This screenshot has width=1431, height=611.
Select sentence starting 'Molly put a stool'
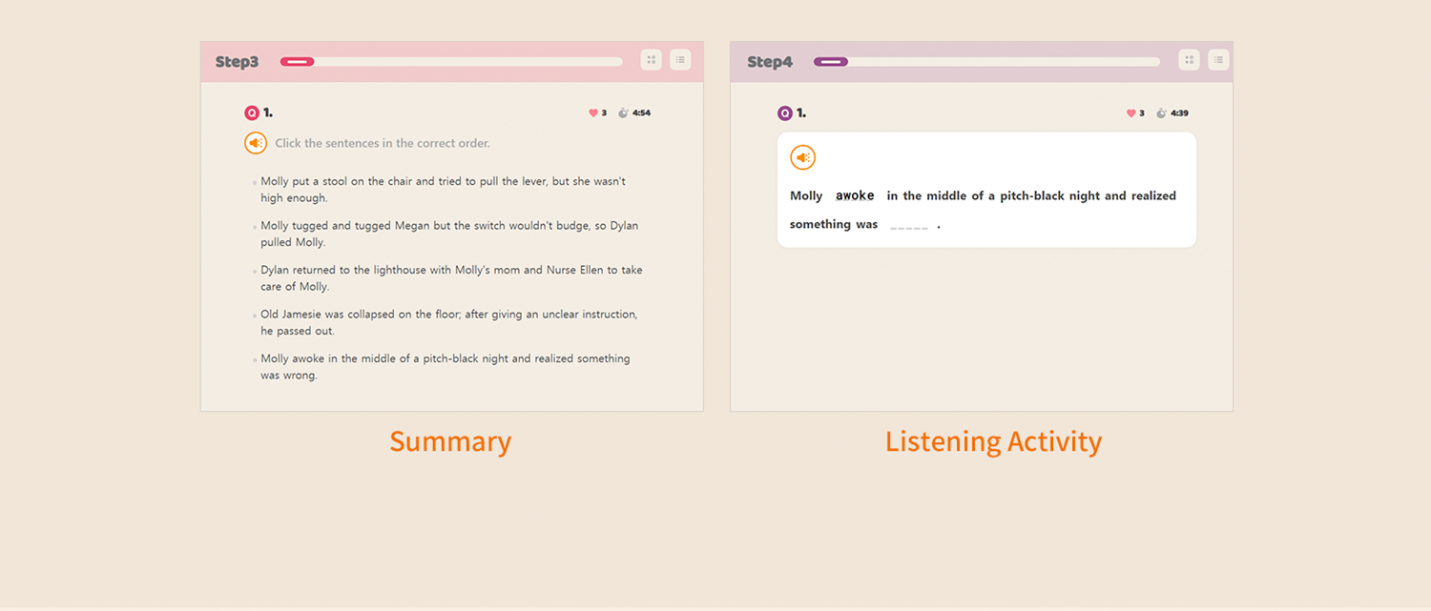(x=443, y=190)
